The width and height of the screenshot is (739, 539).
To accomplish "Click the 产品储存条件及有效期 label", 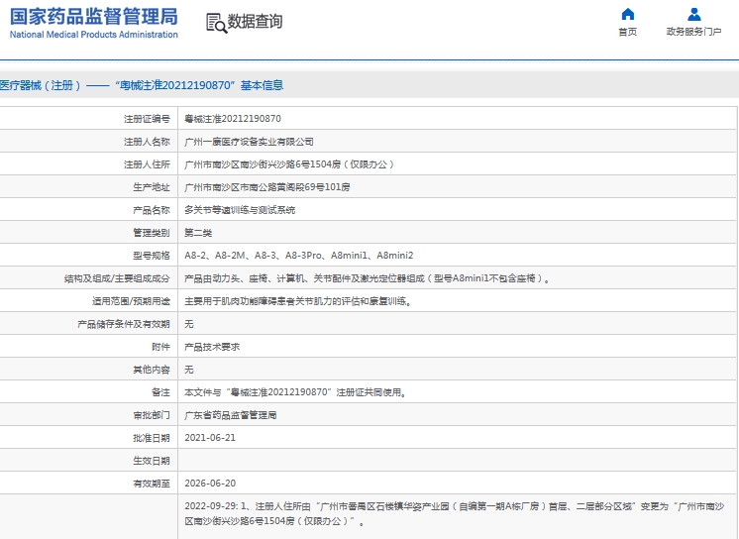I will pyautogui.click(x=124, y=324).
